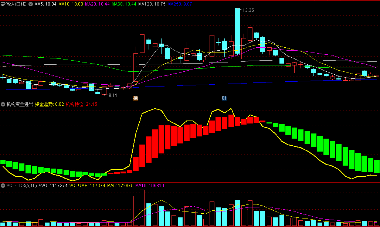Image resolution: width=380 pixels, height=227 pixels.
Task: Select the MA120: 10.75 label
Action: tap(152, 4)
